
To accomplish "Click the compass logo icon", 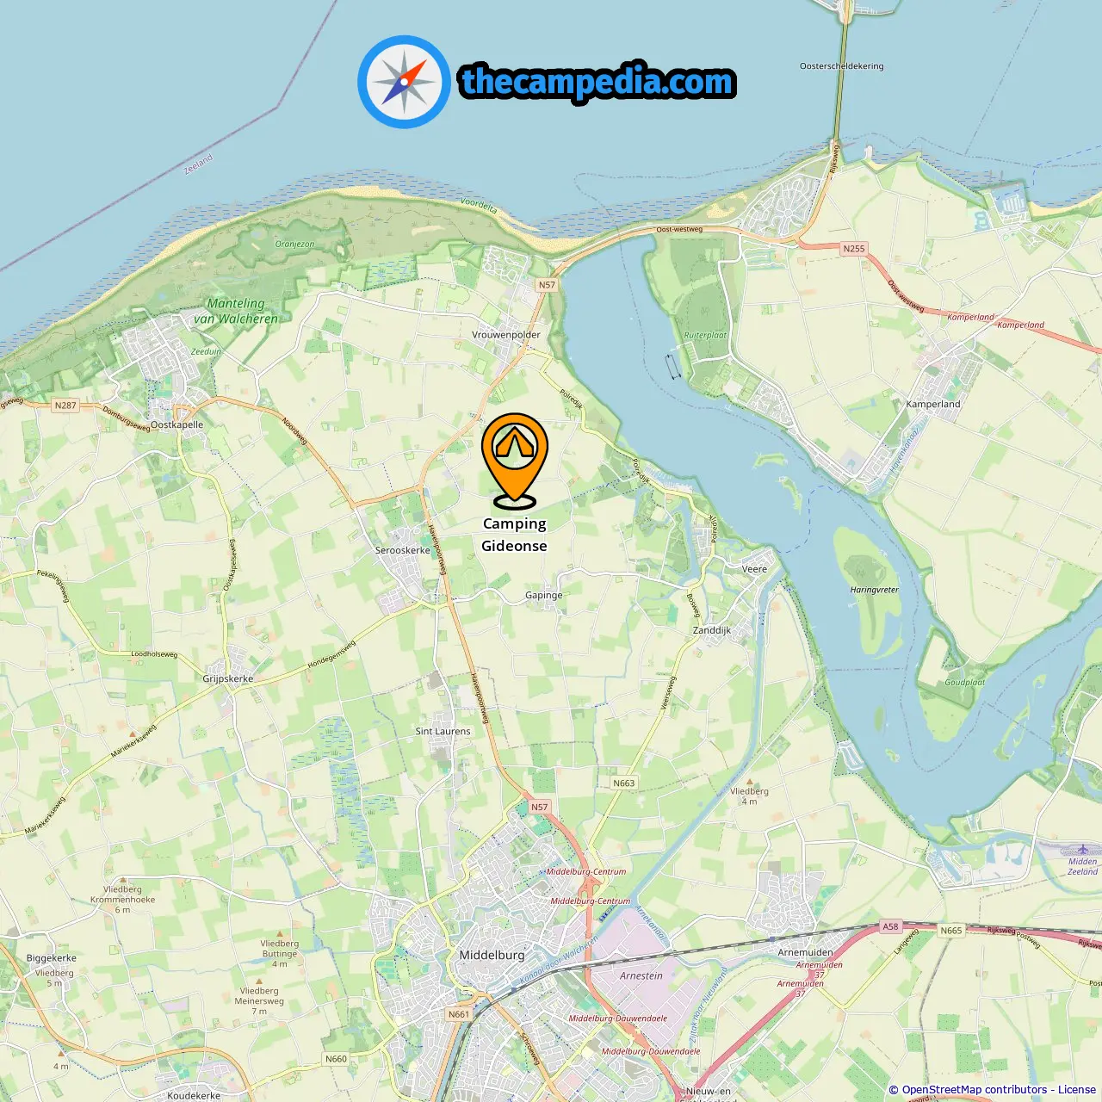I will [404, 82].
